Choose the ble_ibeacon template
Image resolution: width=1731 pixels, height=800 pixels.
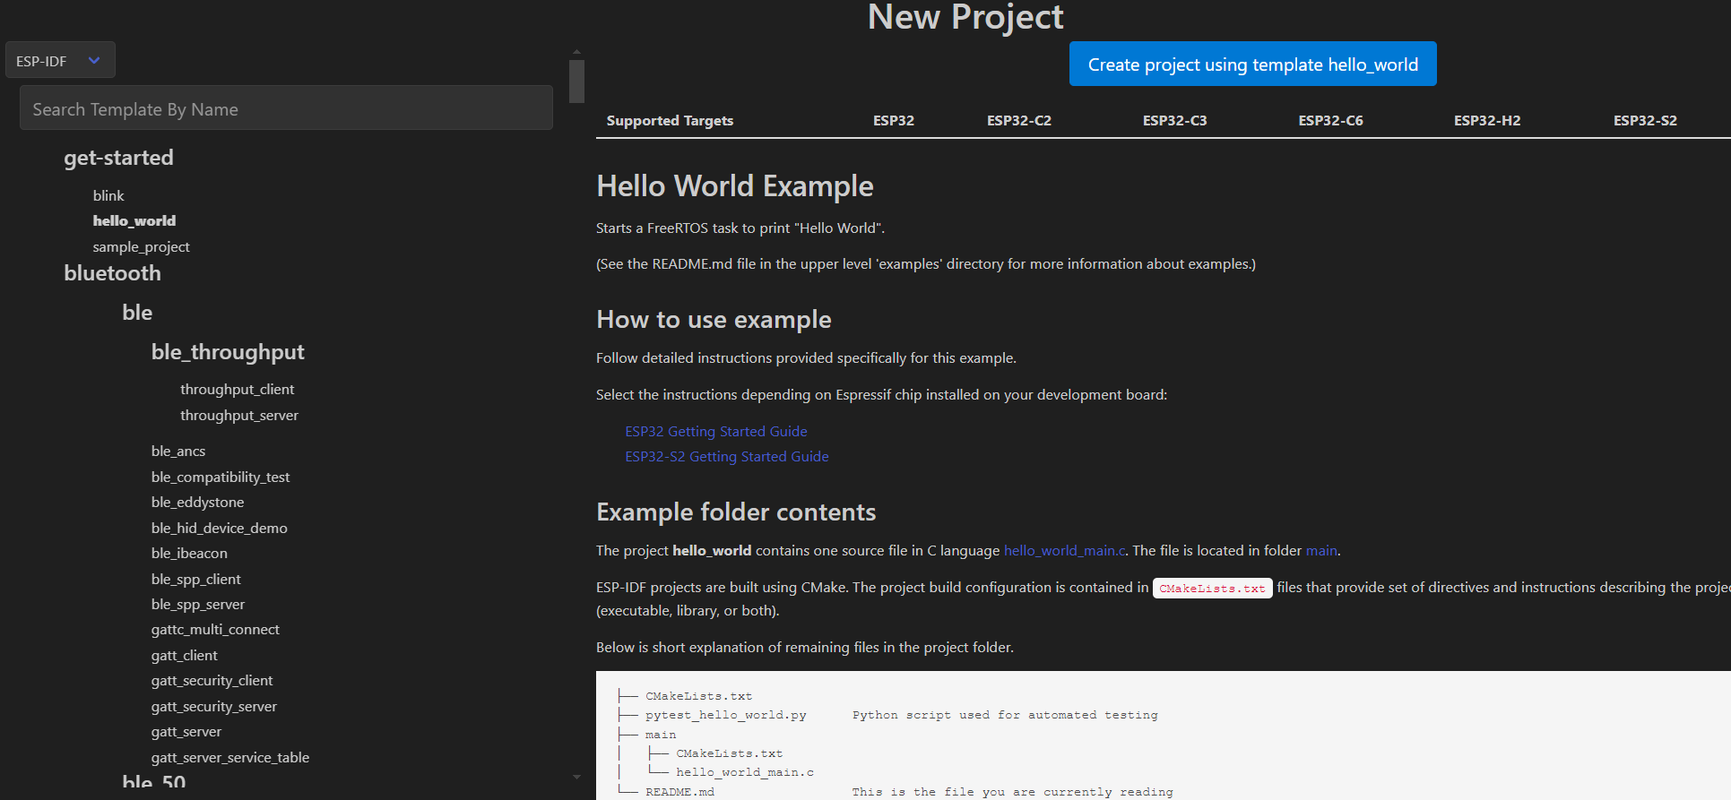coord(189,553)
